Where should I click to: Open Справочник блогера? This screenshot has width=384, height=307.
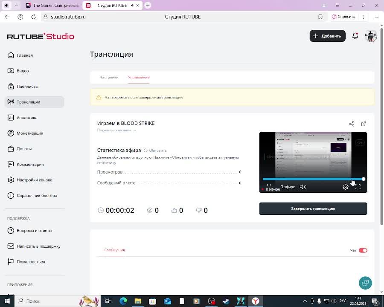pyautogui.click(x=32, y=196)
